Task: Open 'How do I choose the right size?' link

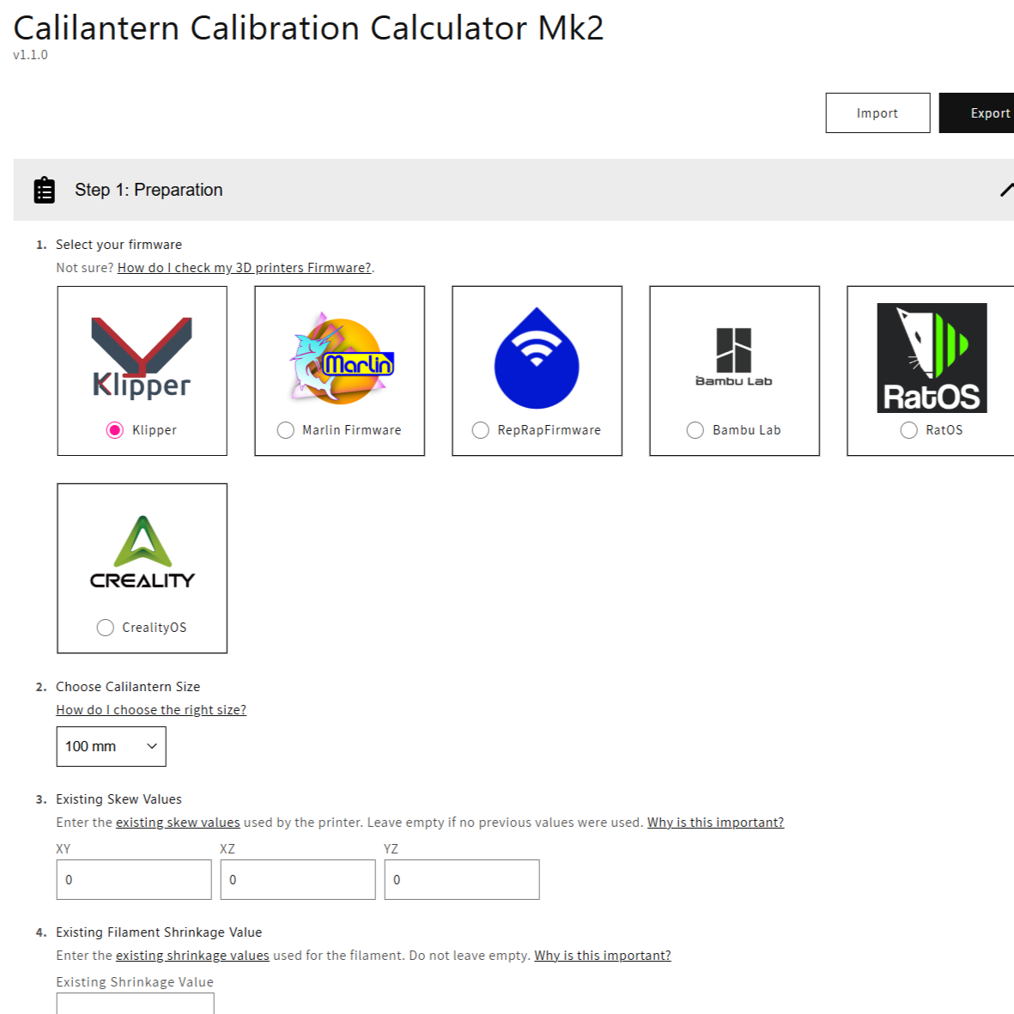Action: coord(151,710)
